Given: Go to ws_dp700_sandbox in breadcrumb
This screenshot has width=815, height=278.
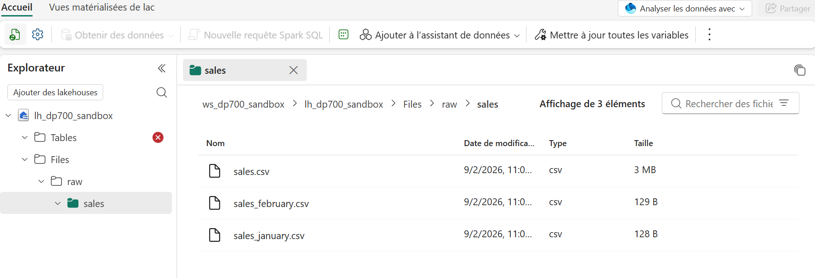Looking at the screenshot, I should point(244,104).
